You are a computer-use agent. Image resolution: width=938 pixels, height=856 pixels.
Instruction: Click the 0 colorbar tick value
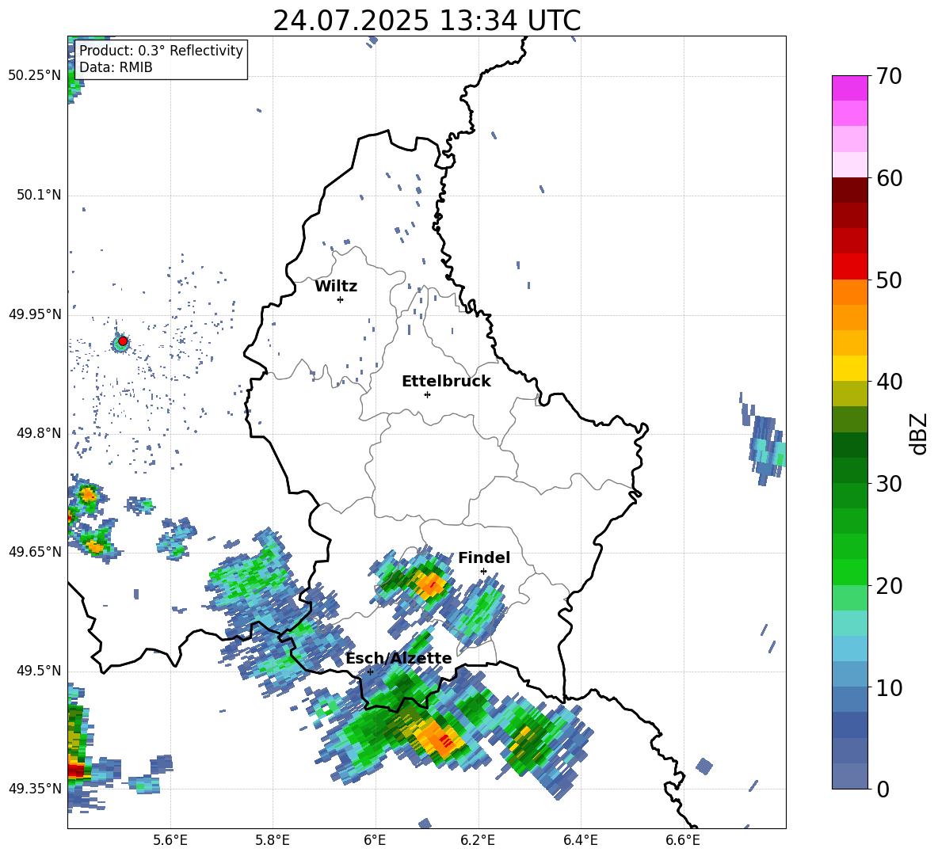(883, 789)
